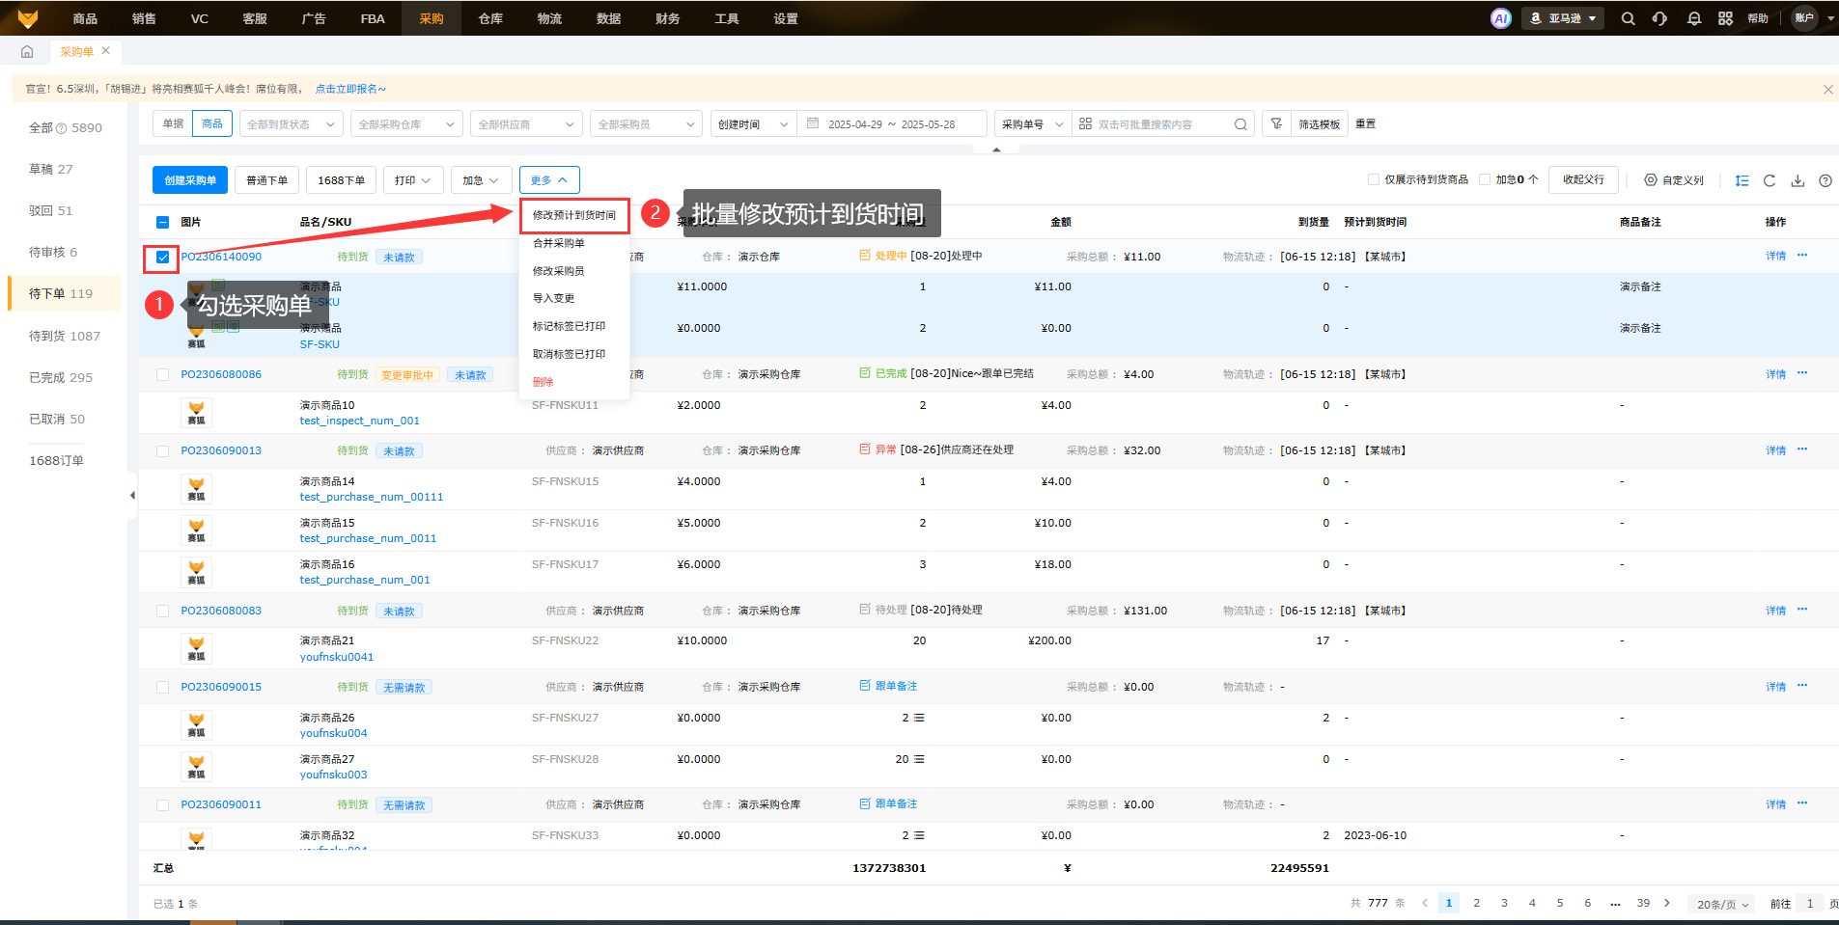Open customer service headset icon
This screenshot has width=1839, height=925.
pos(1659,18)
